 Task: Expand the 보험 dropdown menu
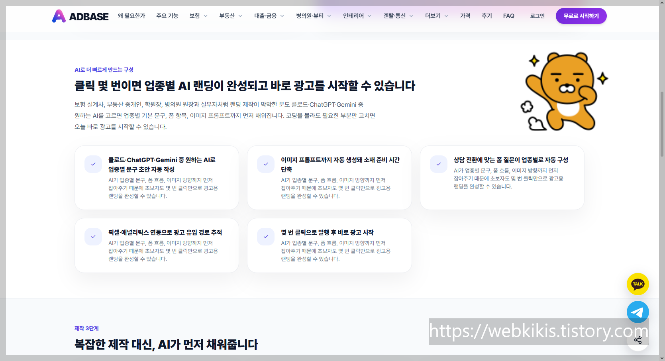[x=198, y=16]
